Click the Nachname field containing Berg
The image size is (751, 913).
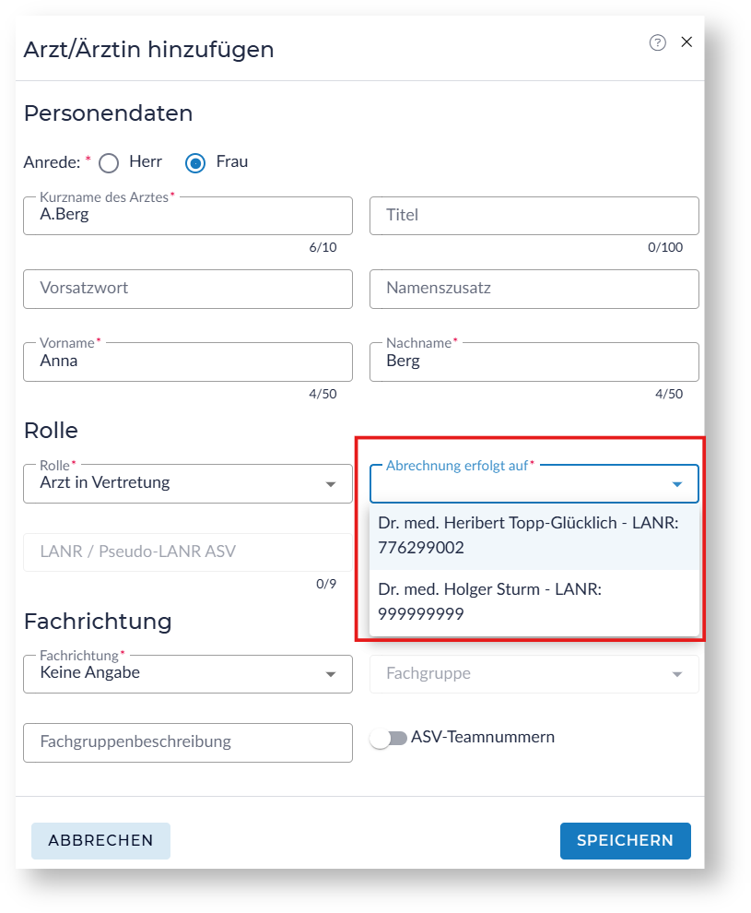click(534, 362)
